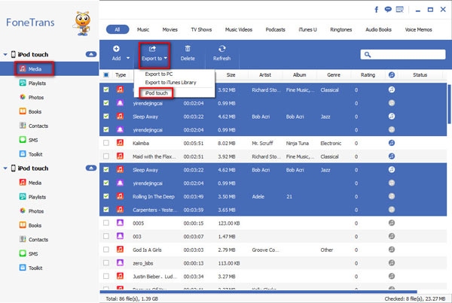Viewport: 452px width, 303px height.
Task: Click the ringtone type icon for 0005
Action: pos(120,223)
